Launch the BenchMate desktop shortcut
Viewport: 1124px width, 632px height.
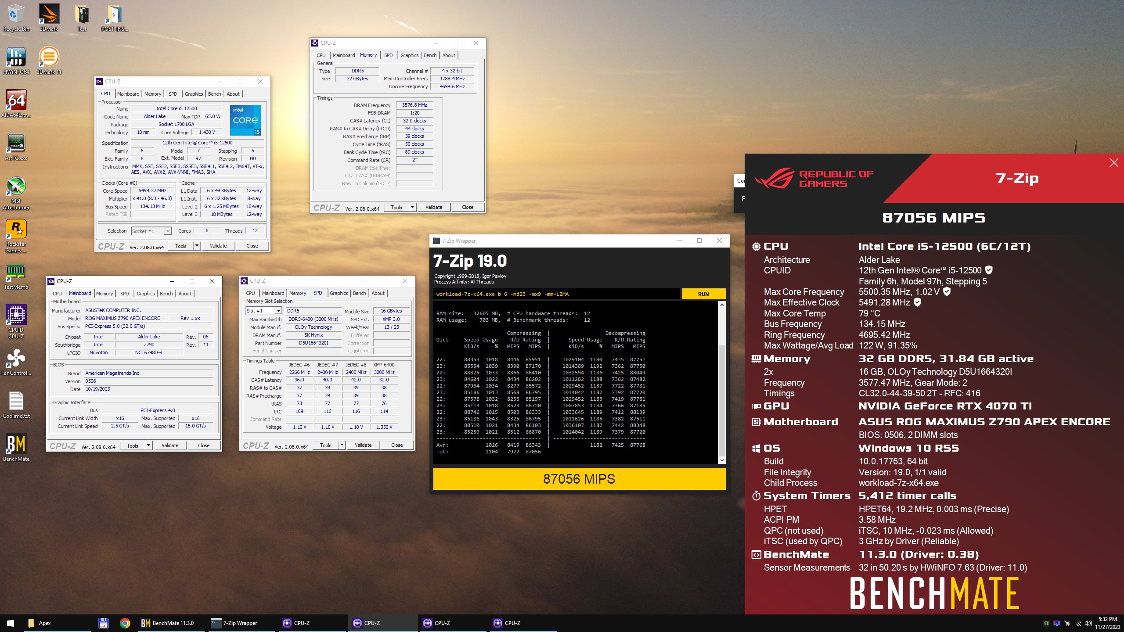(16, 448)
